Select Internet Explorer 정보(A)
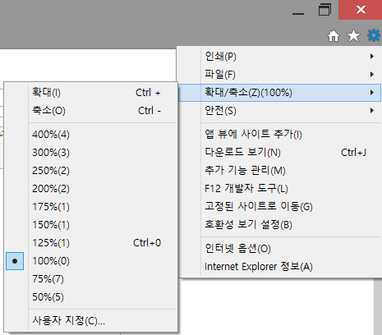382x335 pixels. [x=279, y=267]
